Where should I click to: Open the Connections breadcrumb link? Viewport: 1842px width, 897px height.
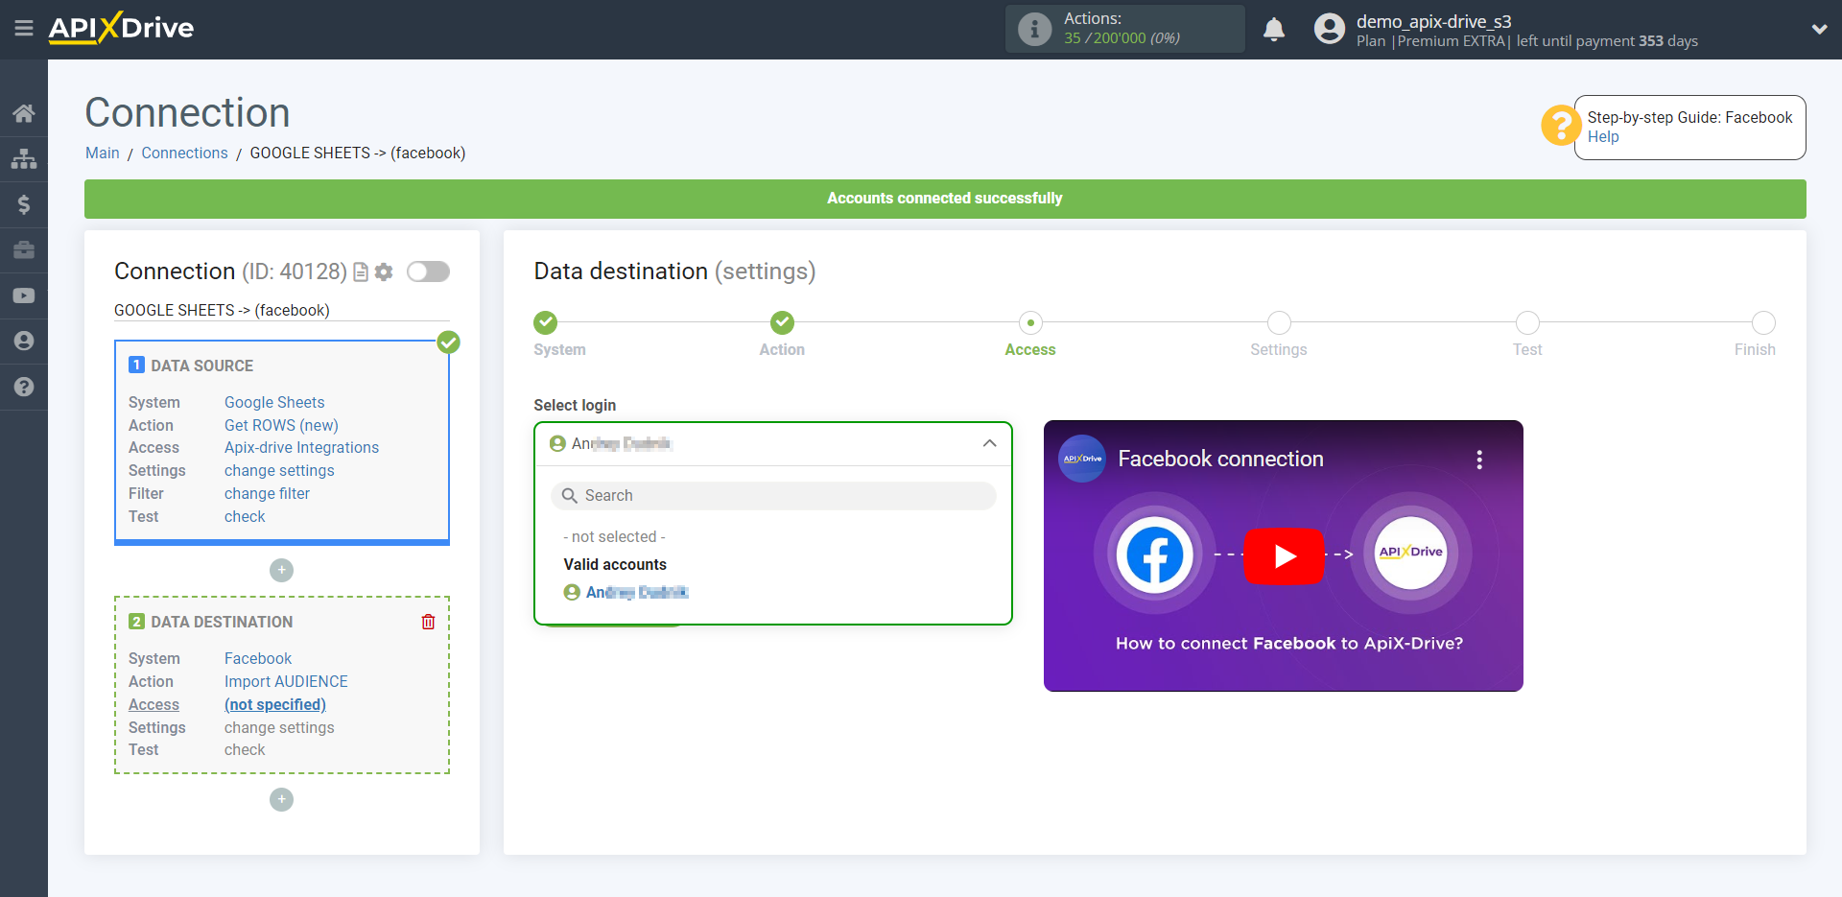click(x=184, y=153)
